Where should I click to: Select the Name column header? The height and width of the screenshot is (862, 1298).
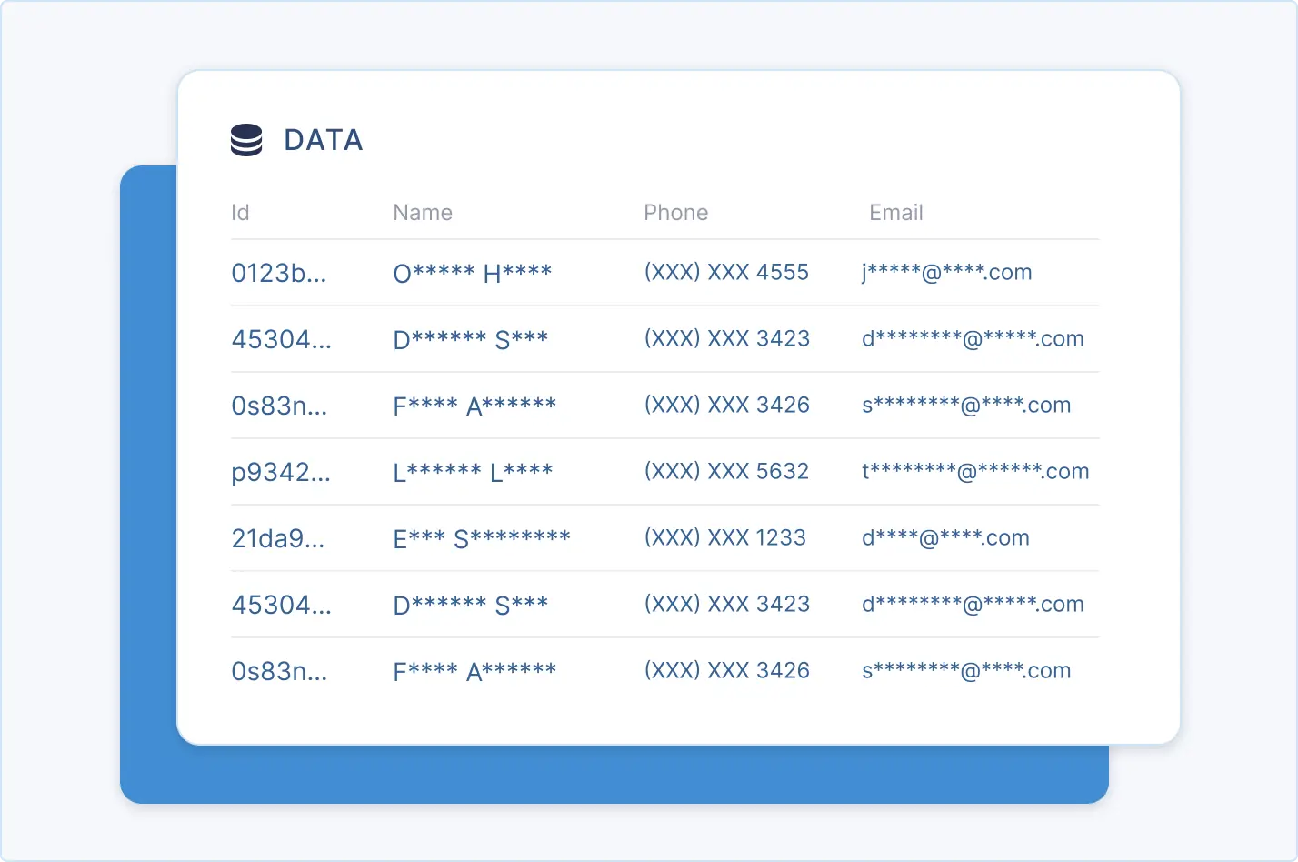pyautogui.click(x=423, y=213)
